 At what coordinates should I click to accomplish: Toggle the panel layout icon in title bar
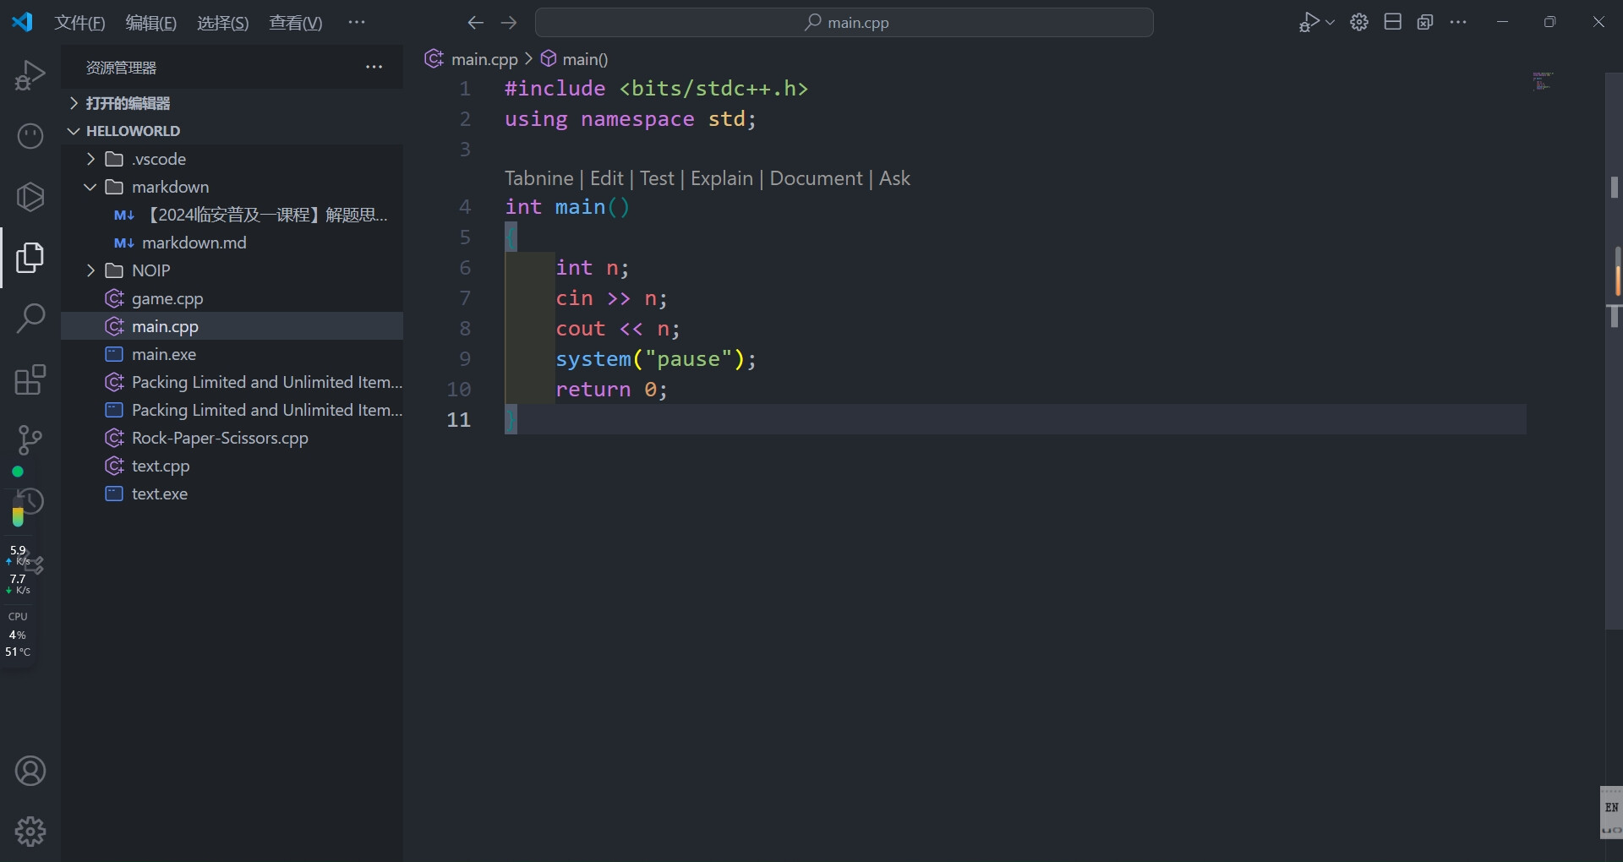(1393, 23)
